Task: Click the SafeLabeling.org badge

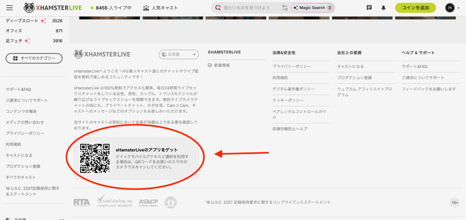Action: (x=114, y=201)
